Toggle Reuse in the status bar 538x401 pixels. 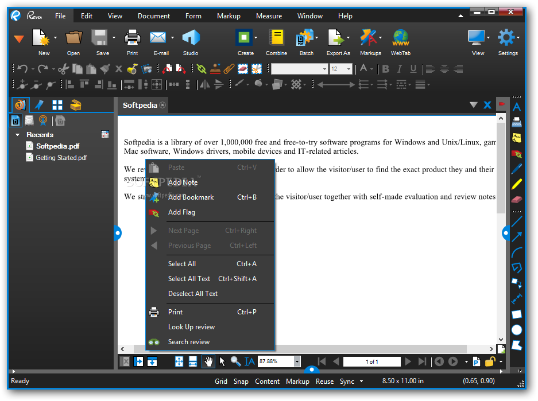pos(324,381)
